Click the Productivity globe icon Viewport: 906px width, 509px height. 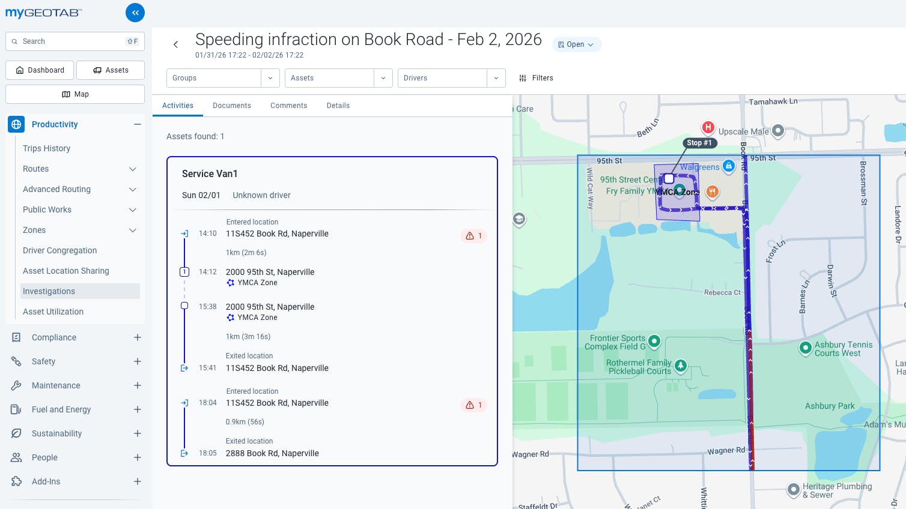tap(16, 124)
